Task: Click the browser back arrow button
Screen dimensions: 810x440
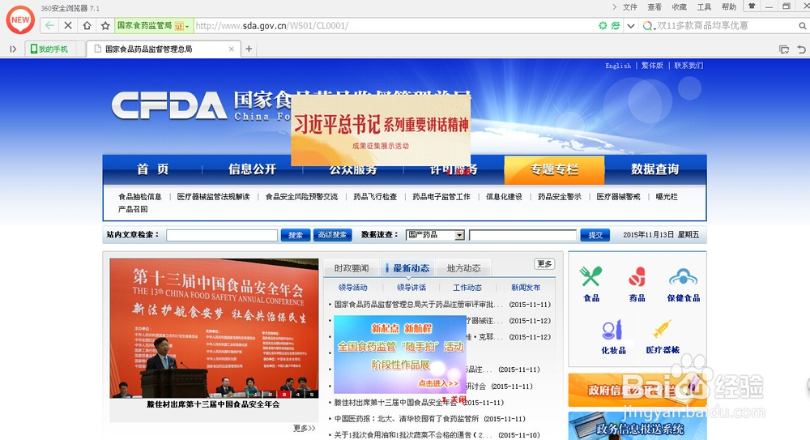Action: pyautogui.click(x=49, y=25)
